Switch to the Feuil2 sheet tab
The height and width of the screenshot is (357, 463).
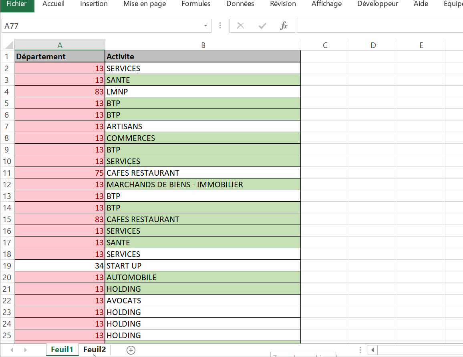(x=95, y=350)
